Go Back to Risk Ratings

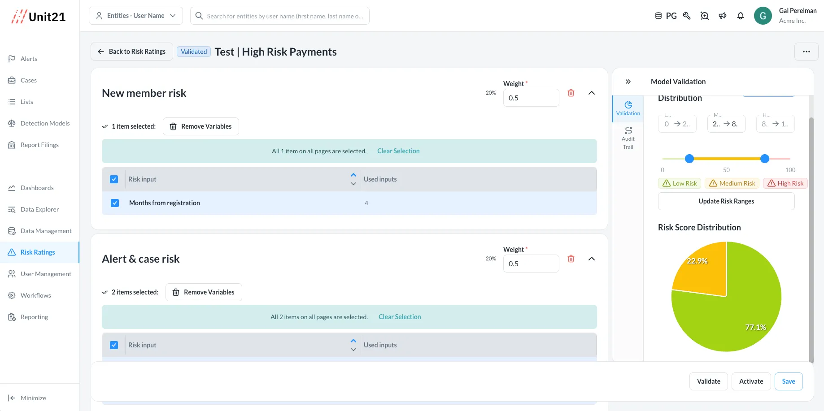click(132, 52)
